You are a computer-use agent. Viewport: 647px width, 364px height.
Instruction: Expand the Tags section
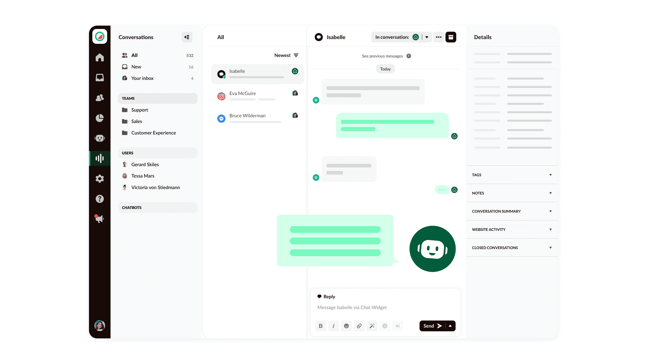pyautogui.click(x=512, y=175)
